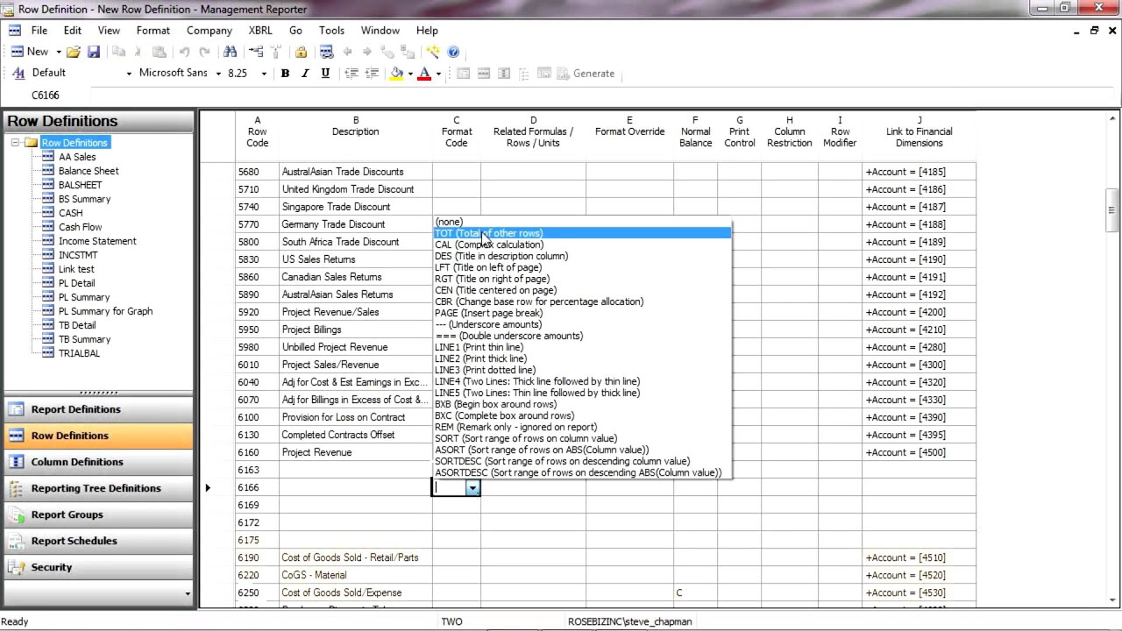Choose LINE1 (Print thin line) option

[x=582, y=347]
